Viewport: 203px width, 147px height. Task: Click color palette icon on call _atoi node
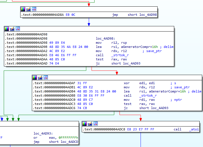[84, 123]
